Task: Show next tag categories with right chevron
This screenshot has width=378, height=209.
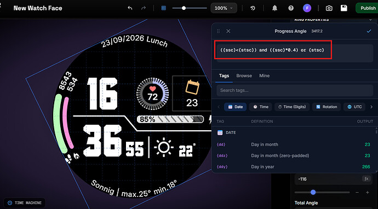Action: point(371,107)
